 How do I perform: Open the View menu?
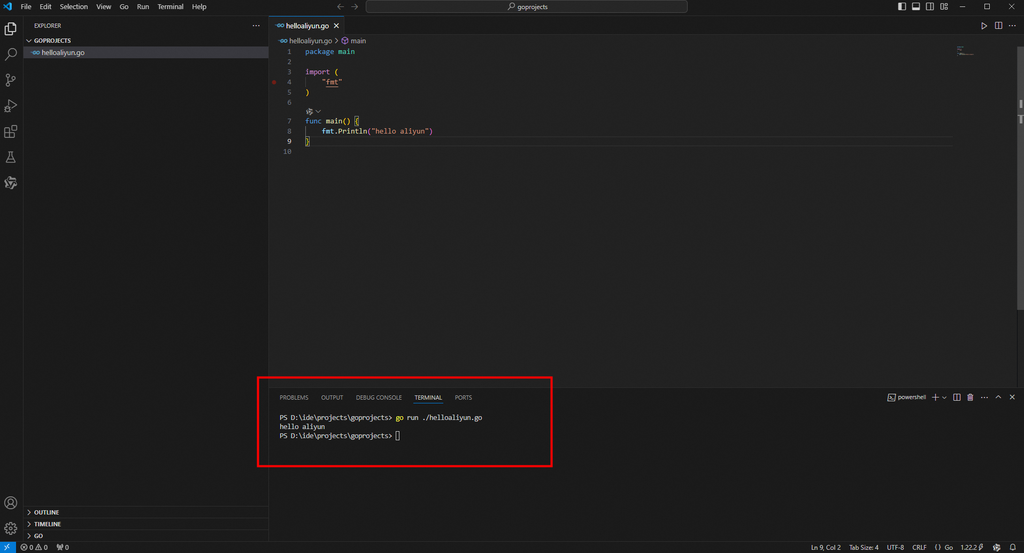(104, 6)
